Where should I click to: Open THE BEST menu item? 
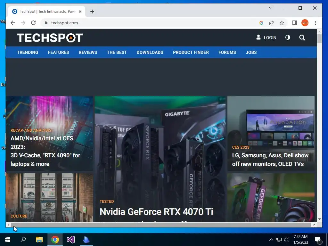[117, 52]
